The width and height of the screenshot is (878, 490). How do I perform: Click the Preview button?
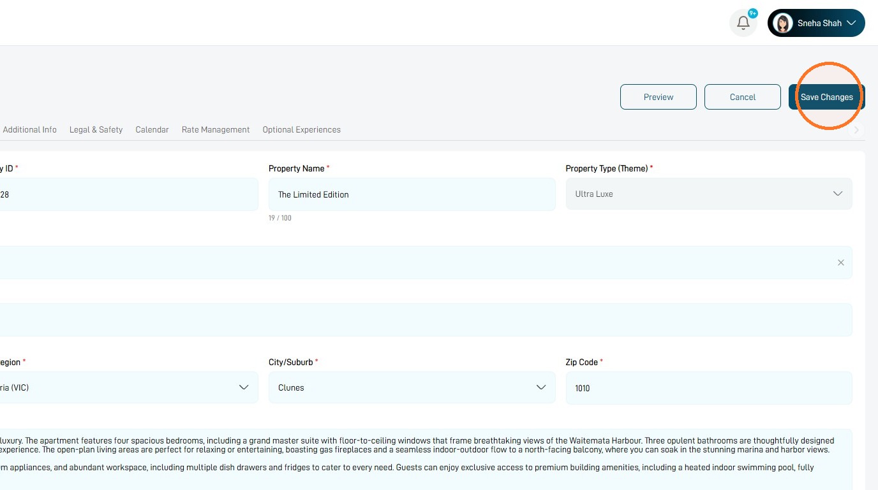click(658, 97)
